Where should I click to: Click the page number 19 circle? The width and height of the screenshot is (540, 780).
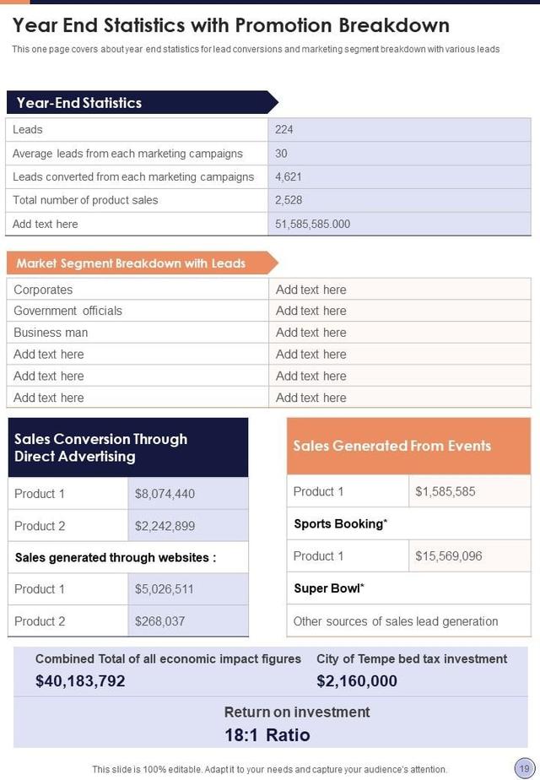(x=524, y=768)
